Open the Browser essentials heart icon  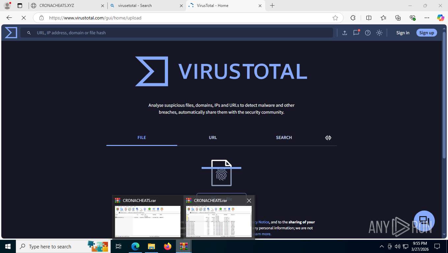pyautogui.click(x=412, y=18)
